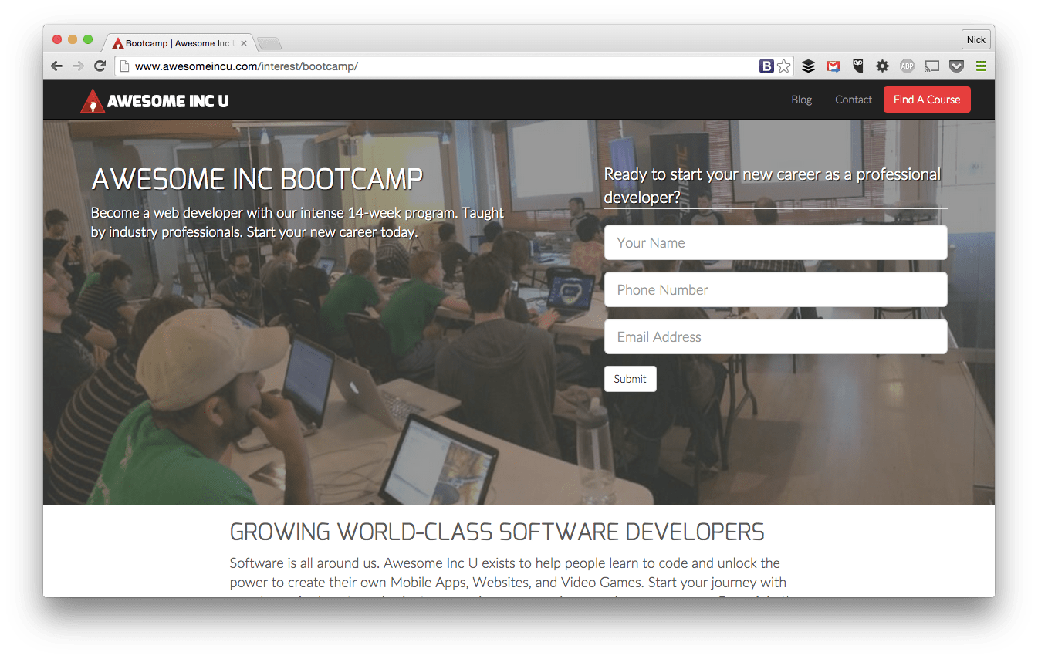Viewport: 1038px width, 659px height.
Task: Open the gear settings extension icon
Action: pyautogui.click(x=882, y=66)
